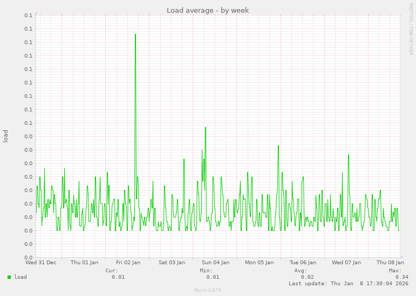The height and width of the screenshot is (296, 416).
Task: Click the 'Cur:' column header
Action: (112, 271)
